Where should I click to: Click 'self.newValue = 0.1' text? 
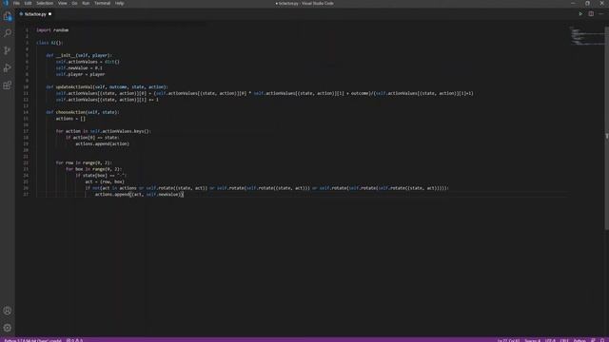pyautogui.click(x=79, y=67)
